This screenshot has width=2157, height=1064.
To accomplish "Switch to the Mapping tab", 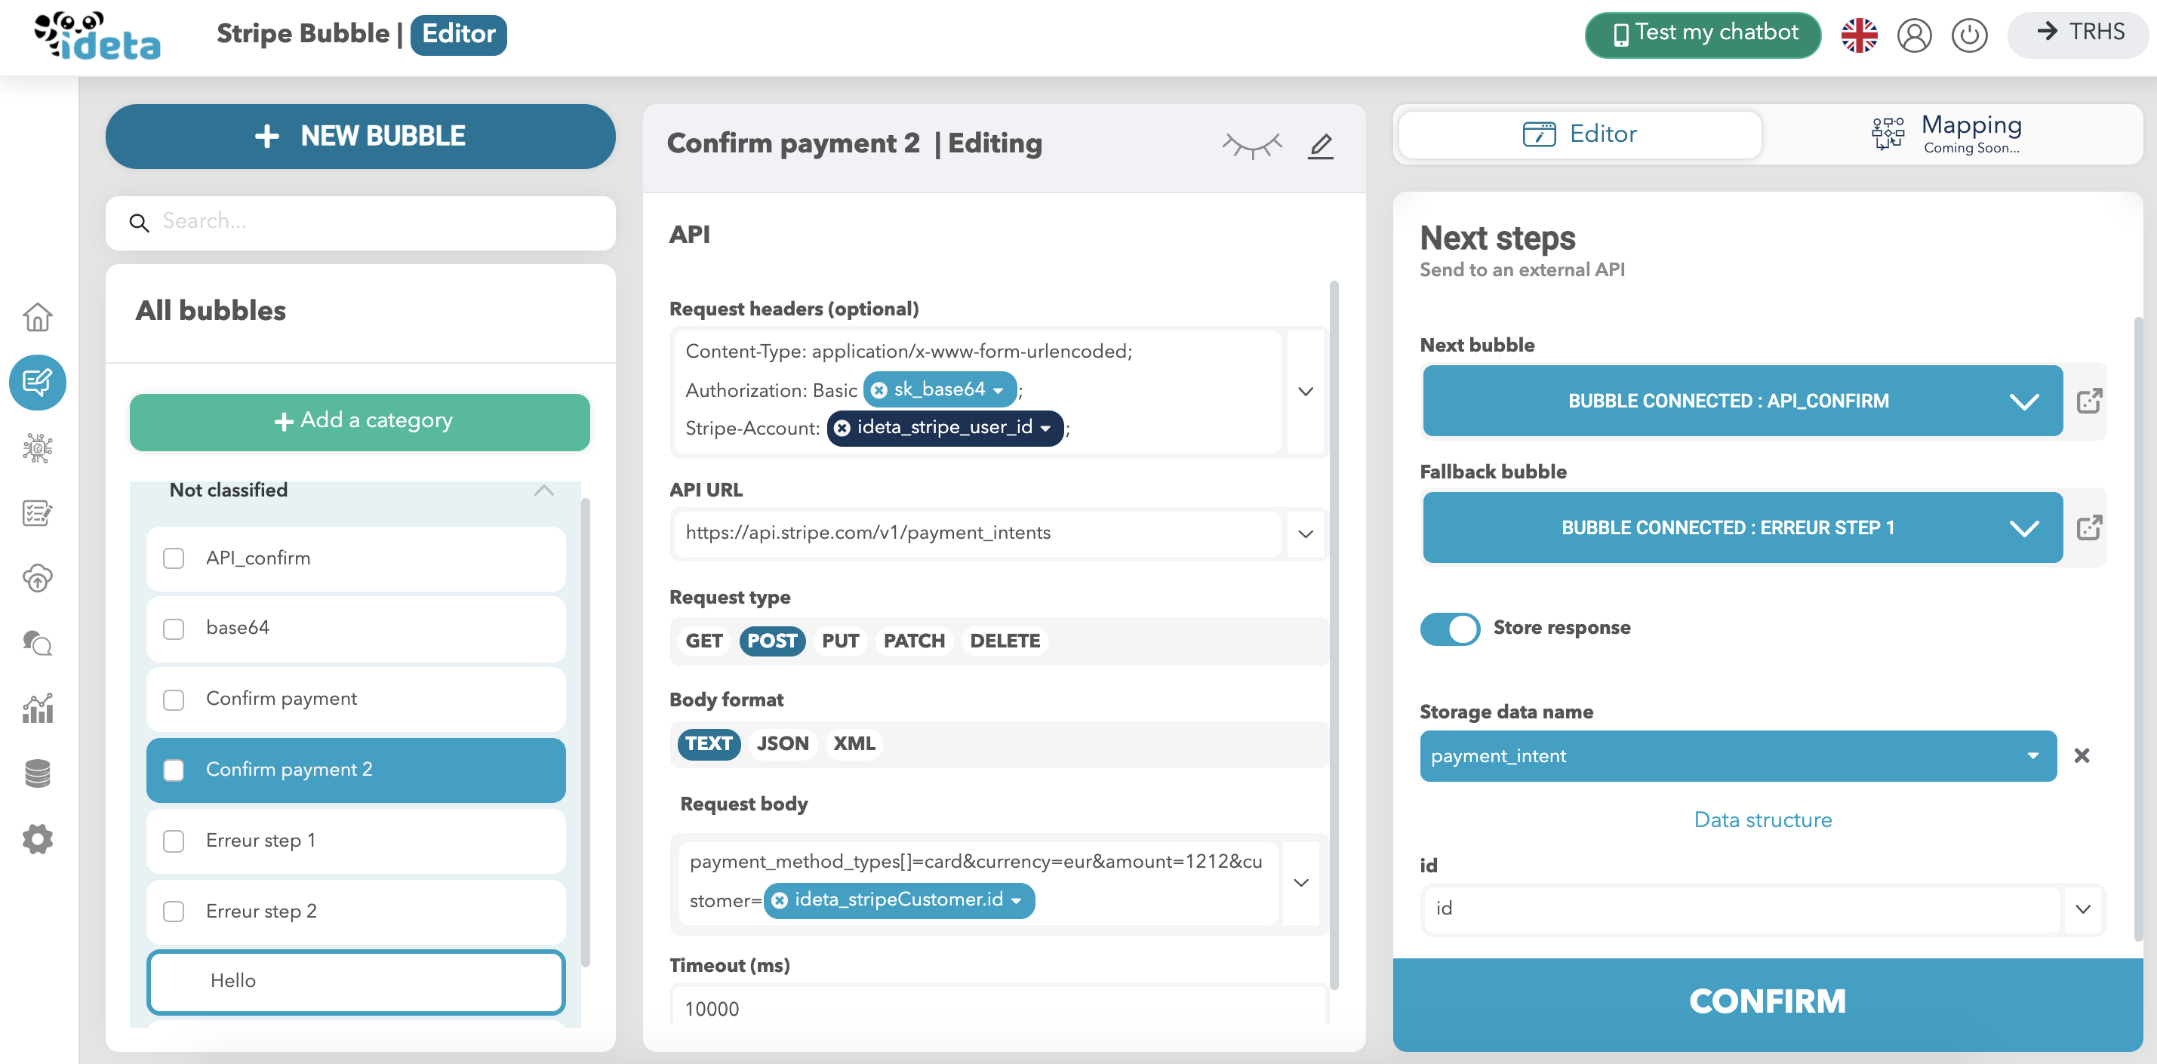I will point(1948,134).
